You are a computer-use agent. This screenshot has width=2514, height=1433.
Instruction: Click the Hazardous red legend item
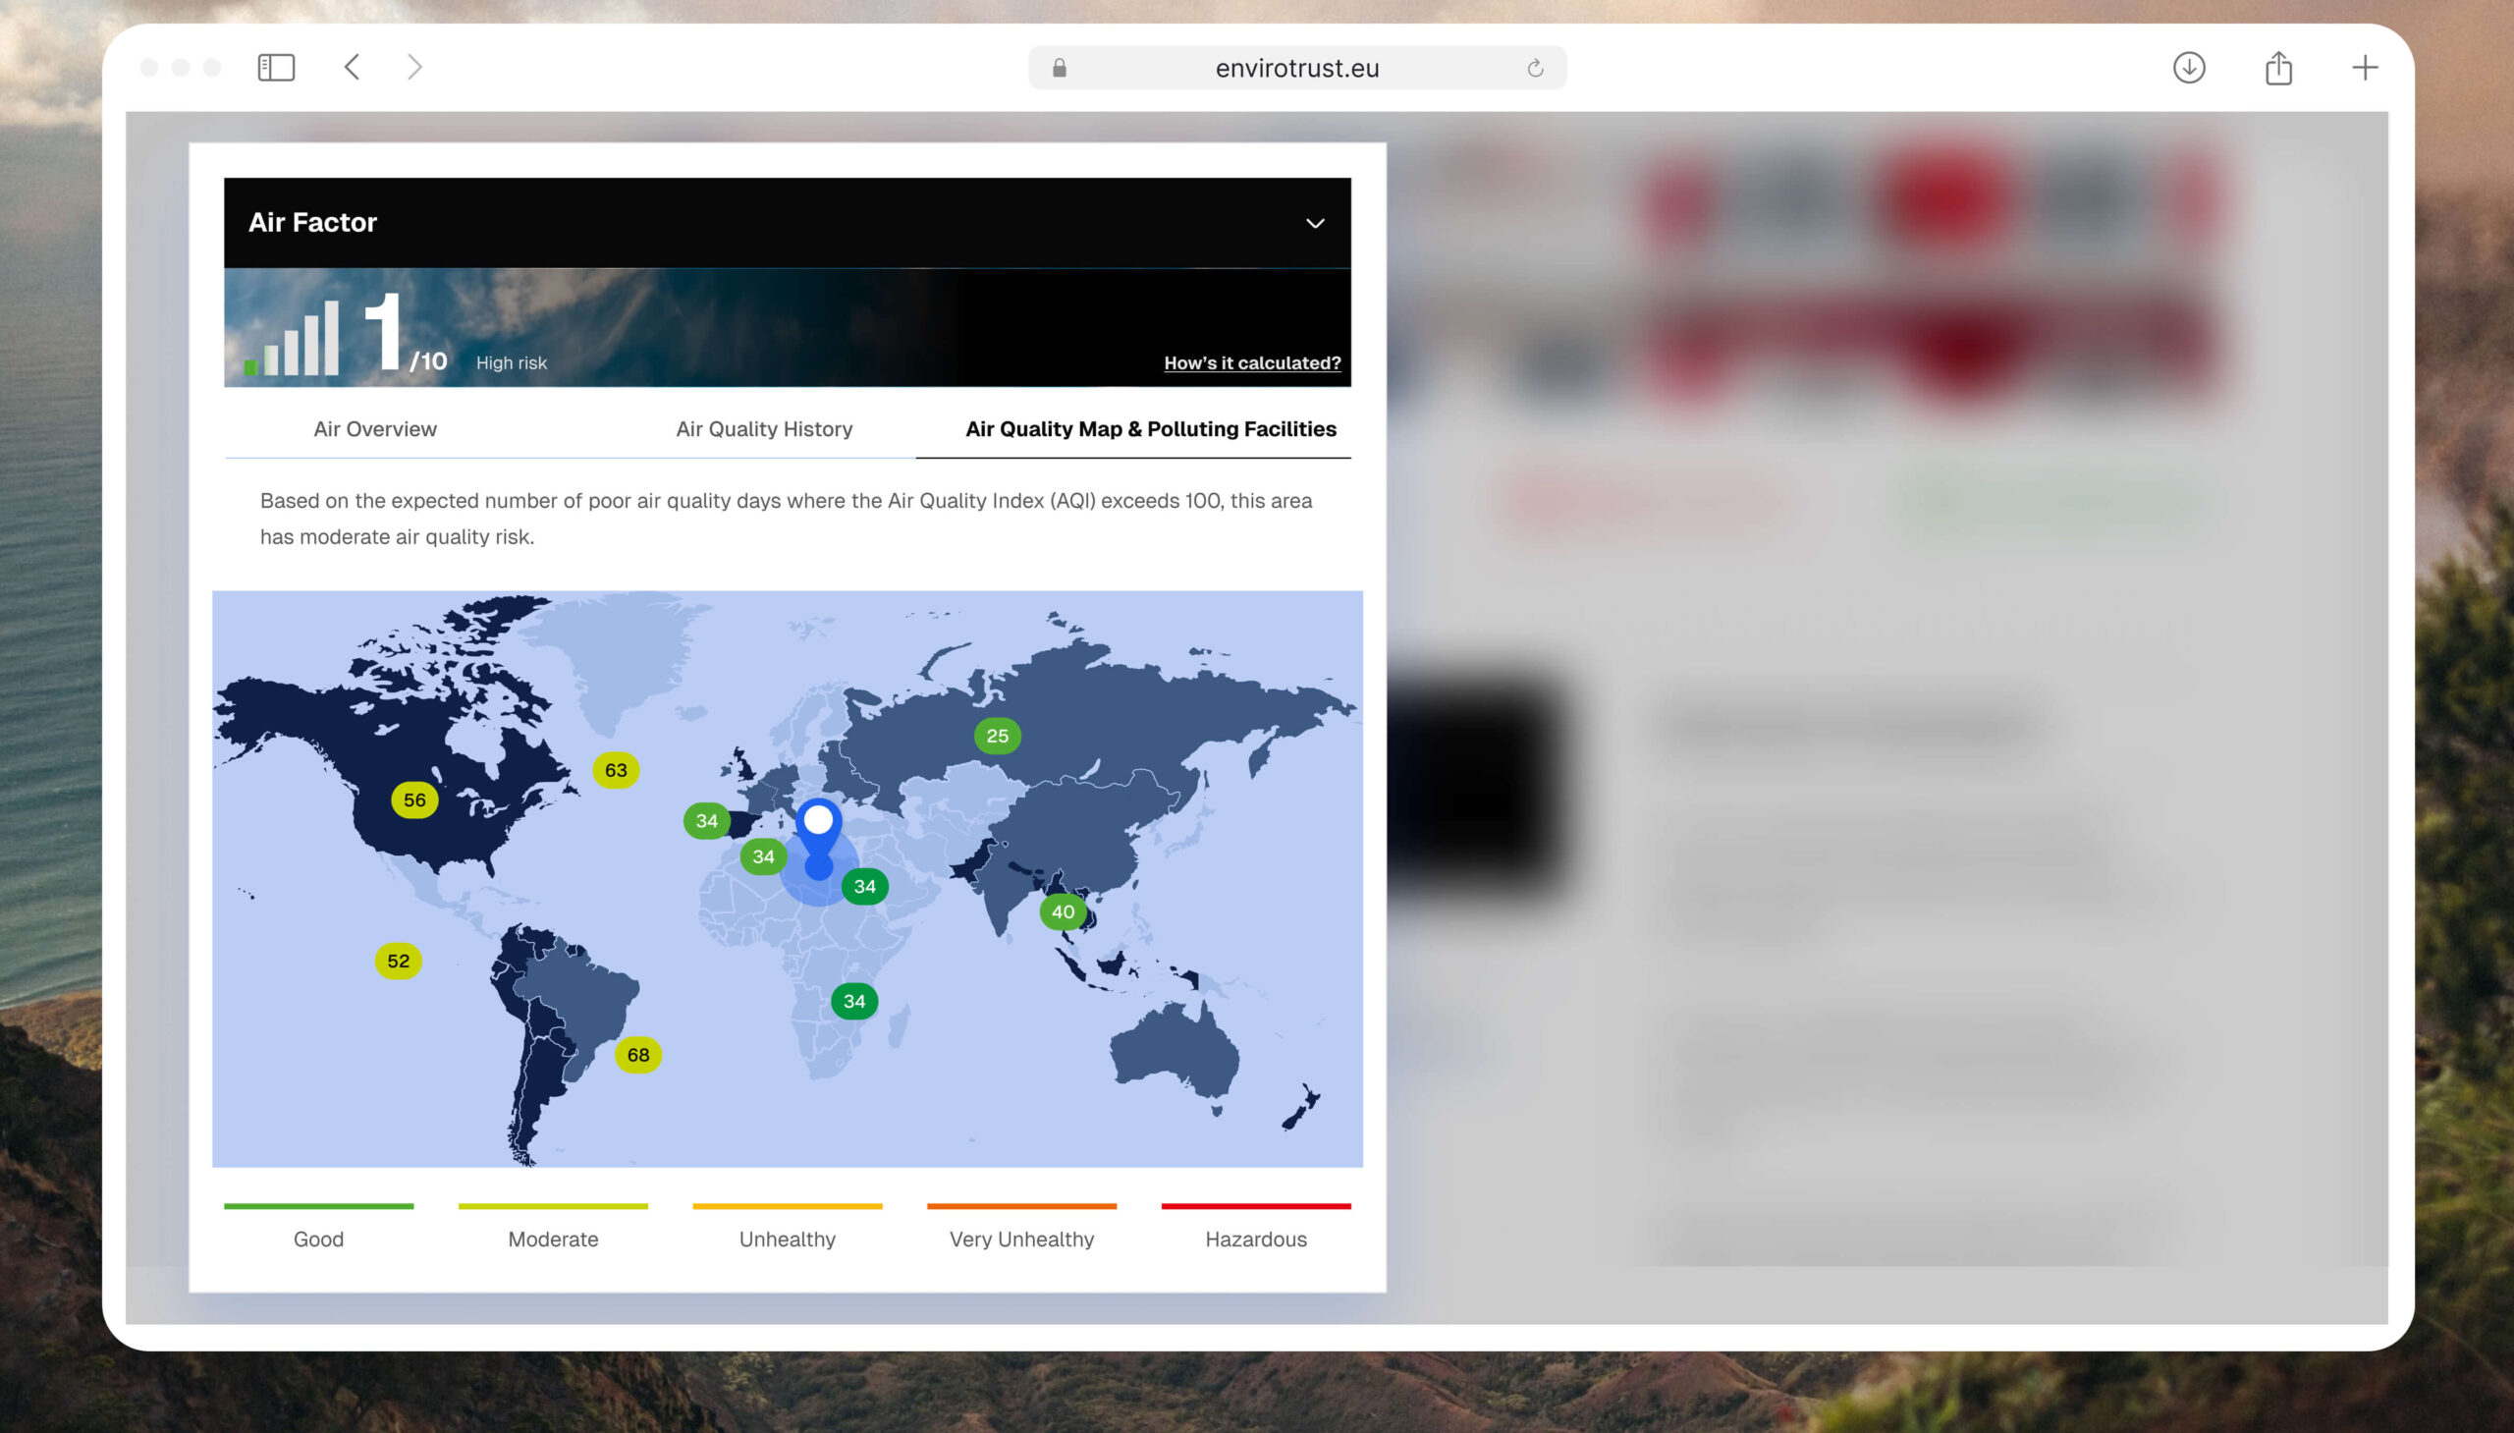(x=1255, y=1239)
